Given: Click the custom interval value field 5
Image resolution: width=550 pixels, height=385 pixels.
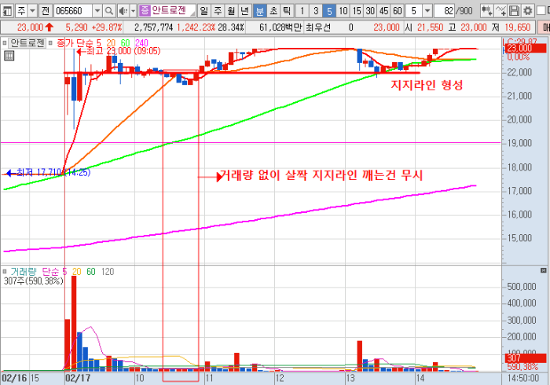Looking at the screenshot, I should point(414,11).
